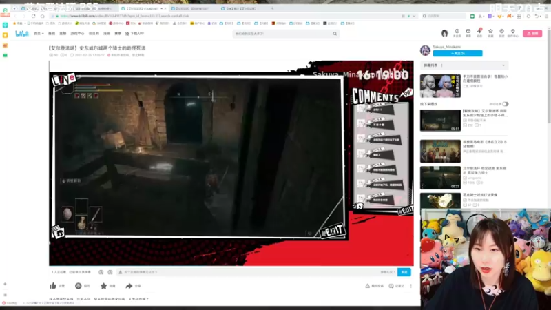
Task: Close the active browser tab
Action: point(165,8)
